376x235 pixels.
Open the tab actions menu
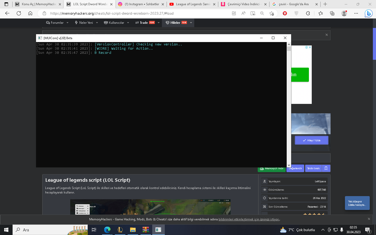click(6, 4)
